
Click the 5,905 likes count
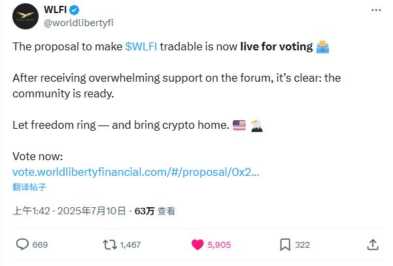click(219, 244)
